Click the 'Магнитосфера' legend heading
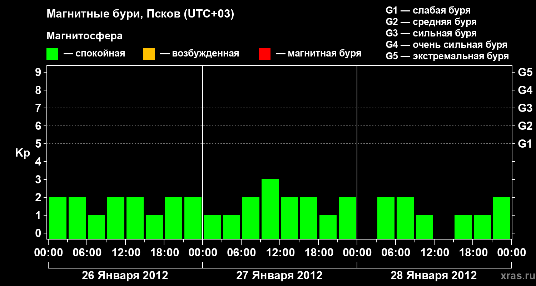 [85, 36]
